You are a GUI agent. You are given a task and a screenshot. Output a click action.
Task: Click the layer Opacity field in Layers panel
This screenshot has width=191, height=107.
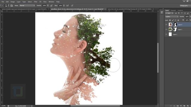(x=187, y=17)
